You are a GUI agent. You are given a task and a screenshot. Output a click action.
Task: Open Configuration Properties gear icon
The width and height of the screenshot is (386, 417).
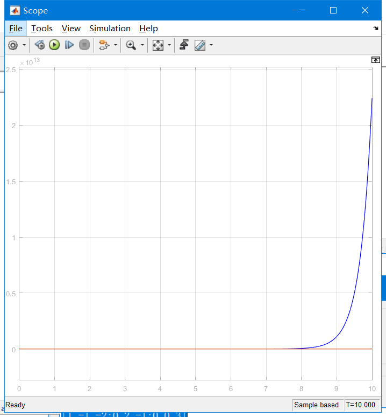13,45
